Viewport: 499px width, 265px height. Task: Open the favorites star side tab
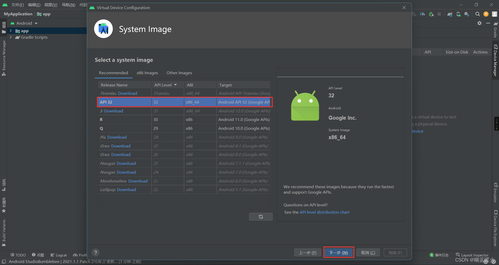pos(4,205)
